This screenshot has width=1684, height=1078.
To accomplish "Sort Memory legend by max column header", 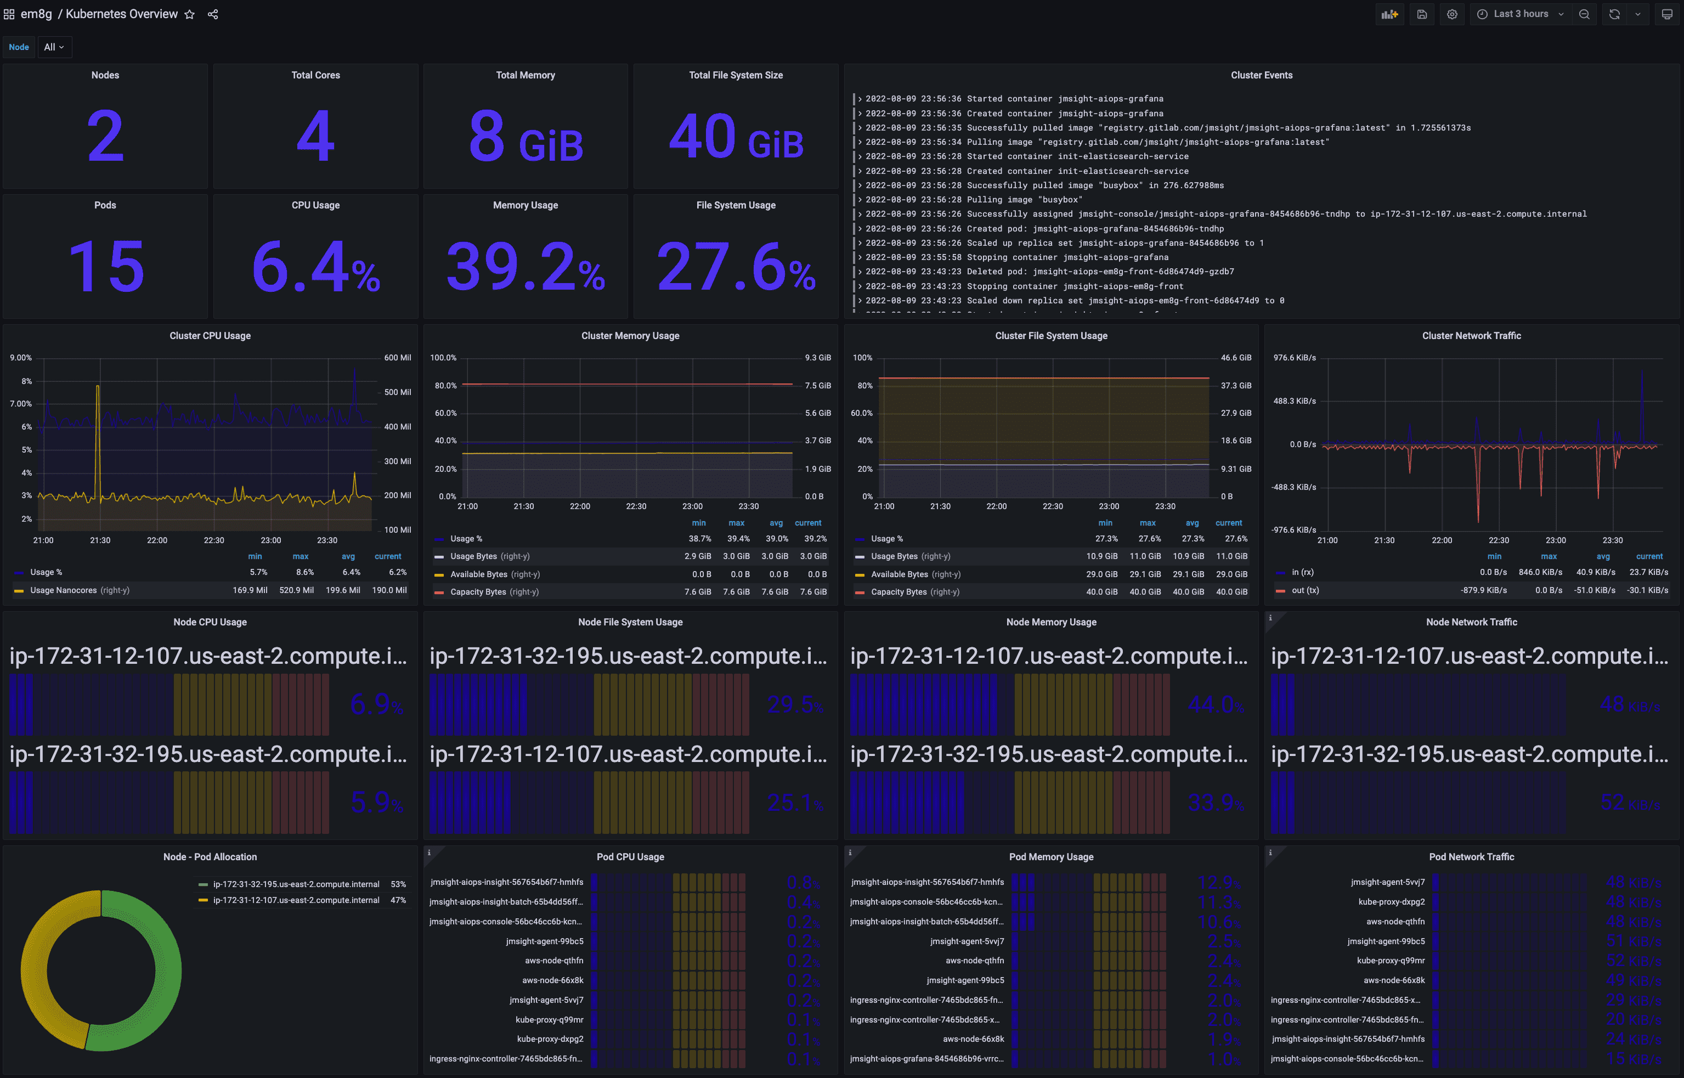I will tap(736, 523).
